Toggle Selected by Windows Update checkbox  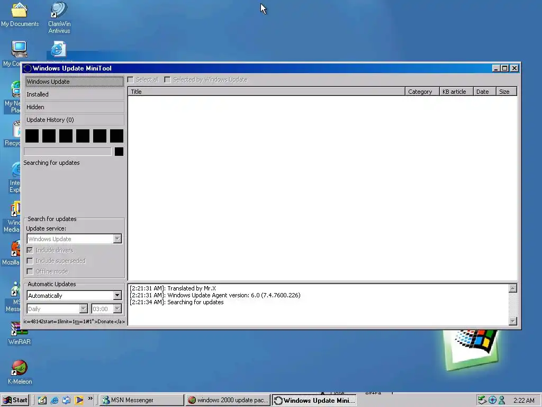pos(168,80)
